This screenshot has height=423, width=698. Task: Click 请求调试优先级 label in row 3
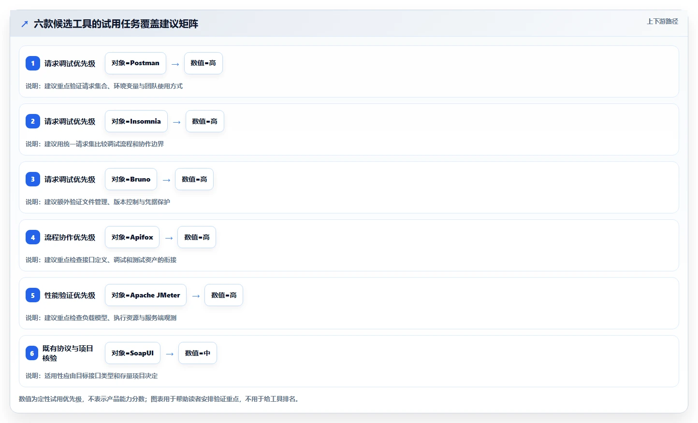(70, 179)
